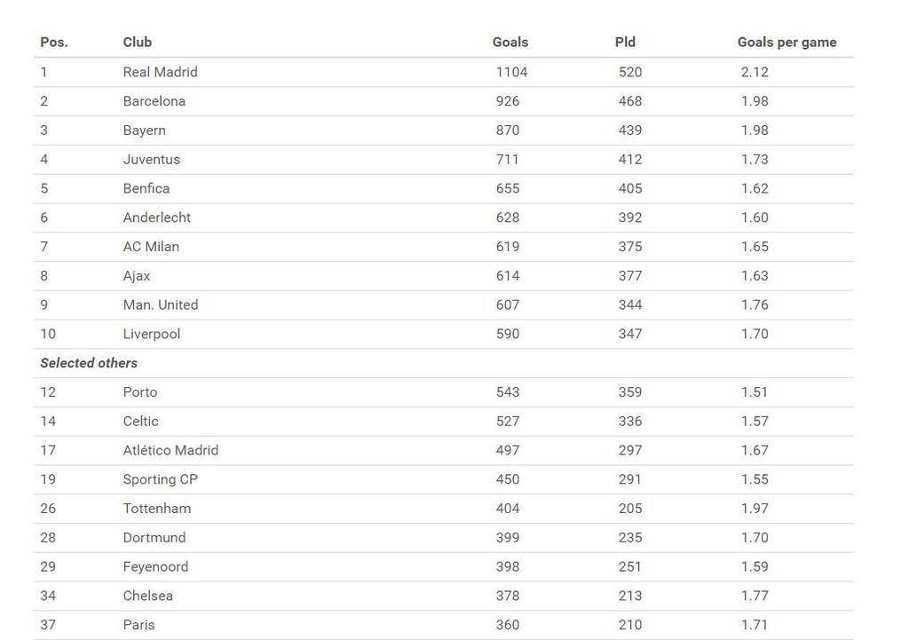Image resolution: width=909 pixels, height=640 pixels.
Task: Select Liverpool in the club column
Action: click(152, 334)
